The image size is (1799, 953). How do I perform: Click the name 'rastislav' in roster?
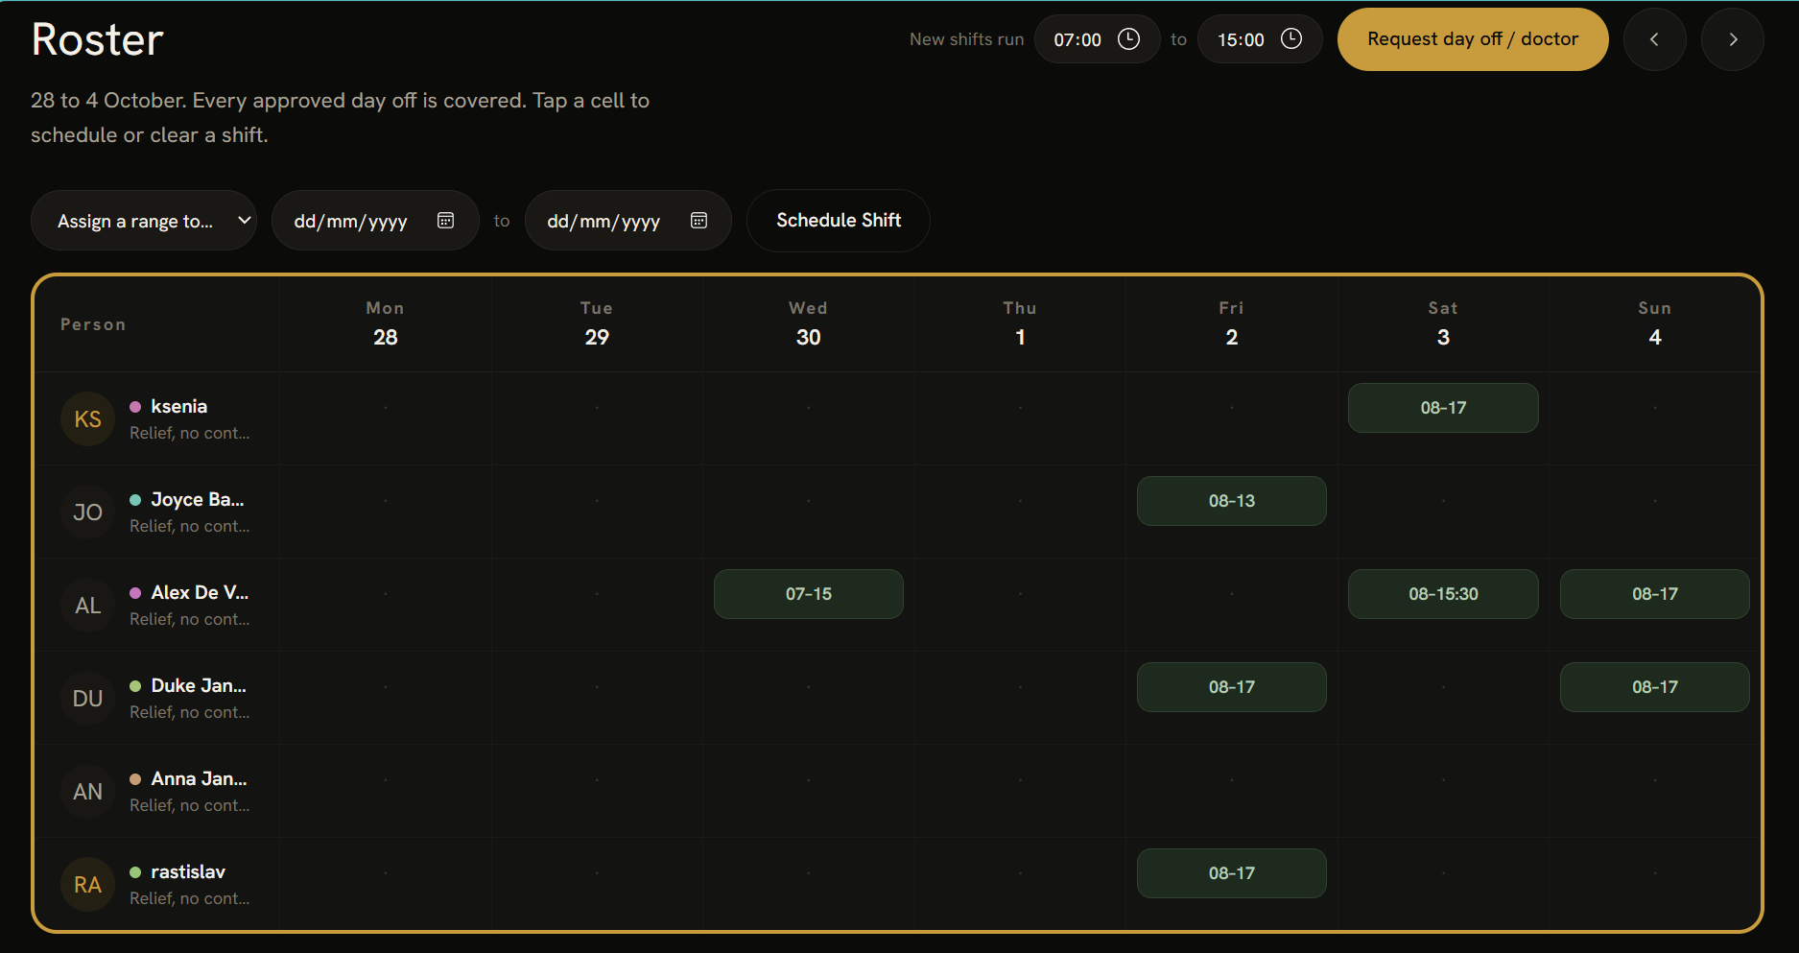(188, 871)
